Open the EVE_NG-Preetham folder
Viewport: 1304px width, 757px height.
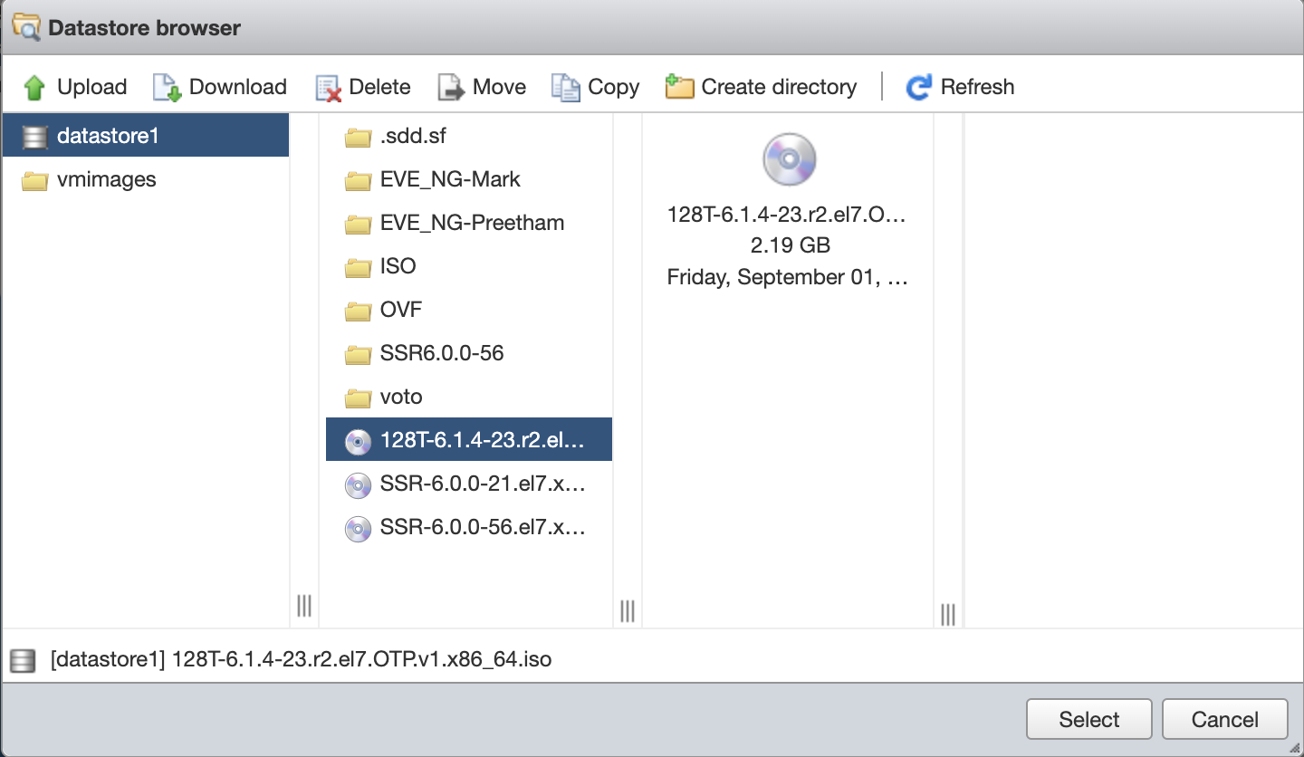pos(471,223)
